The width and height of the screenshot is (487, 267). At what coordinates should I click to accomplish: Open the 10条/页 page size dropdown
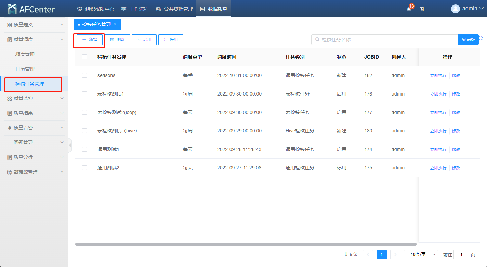tap(421, 255)
